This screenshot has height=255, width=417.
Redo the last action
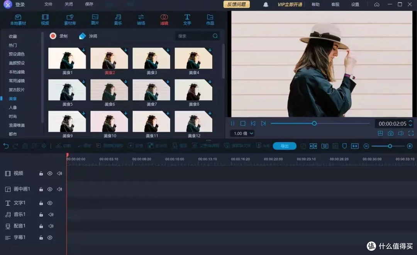(x=15, y=145)
